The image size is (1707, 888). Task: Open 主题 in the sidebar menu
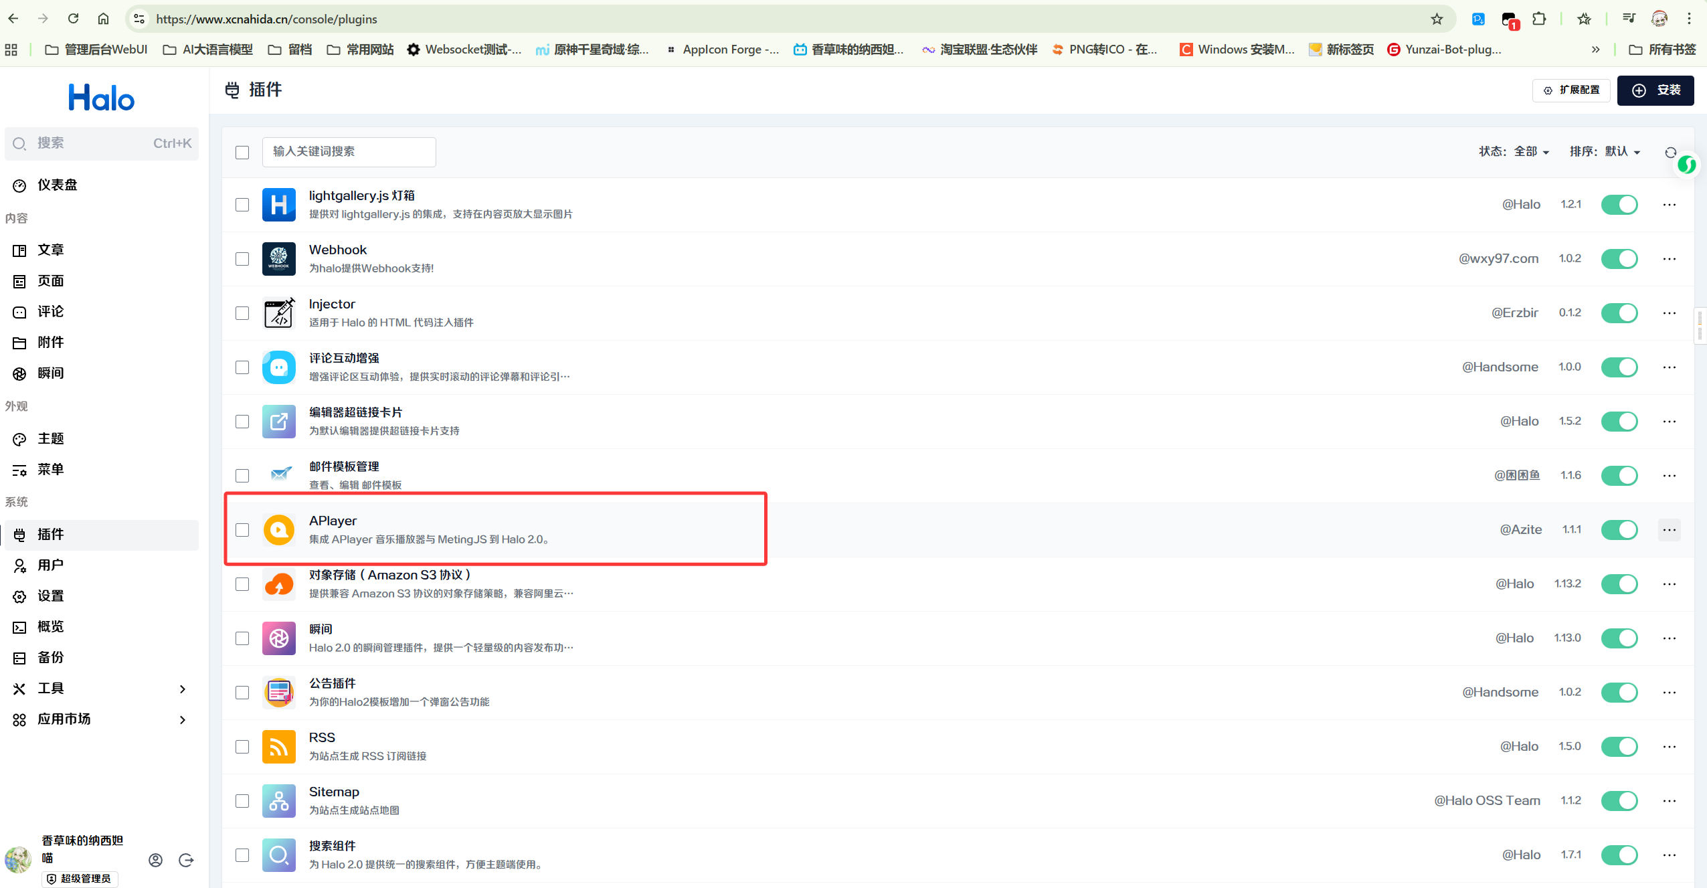(50, 438)
